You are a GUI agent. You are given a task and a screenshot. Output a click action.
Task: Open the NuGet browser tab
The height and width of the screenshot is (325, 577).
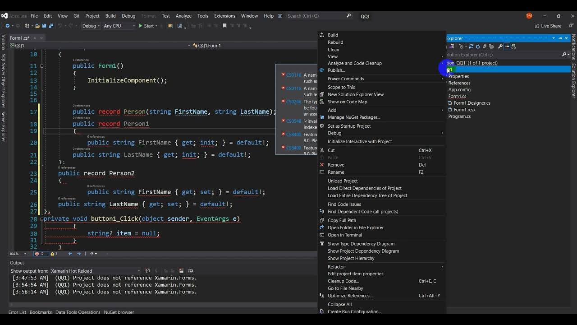(x=119, y=312)
